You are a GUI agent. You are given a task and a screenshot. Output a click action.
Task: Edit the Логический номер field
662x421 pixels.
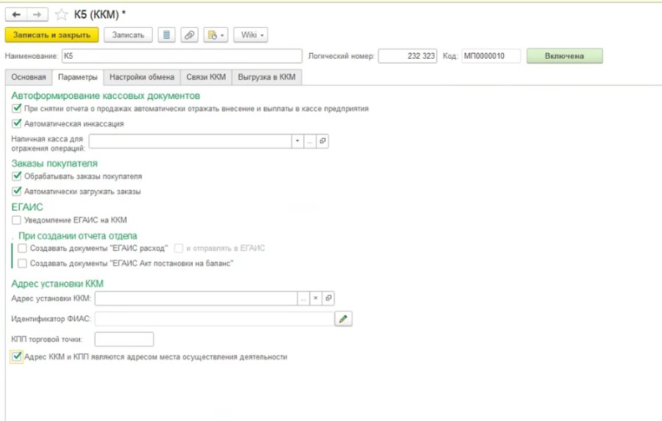(x=407, y=56)
